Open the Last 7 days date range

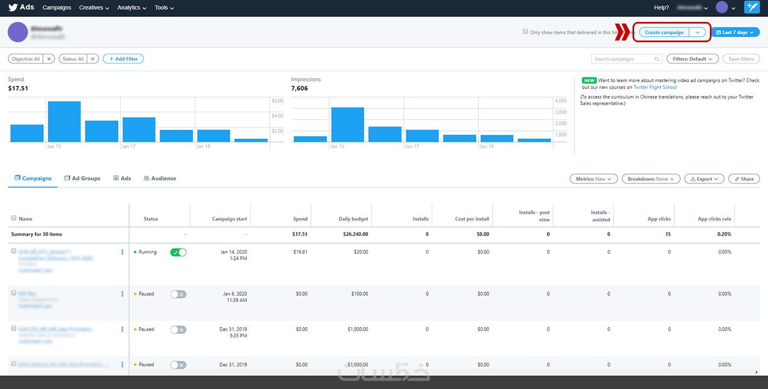point(735,32)
